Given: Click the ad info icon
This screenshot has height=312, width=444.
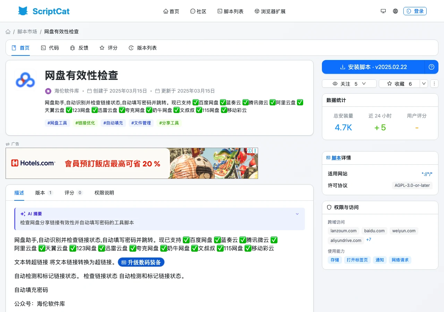Looking at the screenshot, I should pyautogui.click(x=249, y=150).
